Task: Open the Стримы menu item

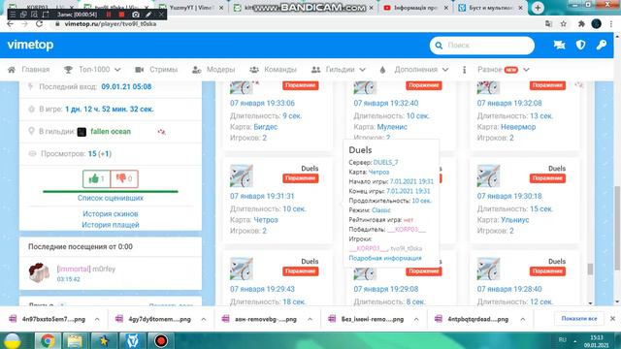Action: click(156, 70)
